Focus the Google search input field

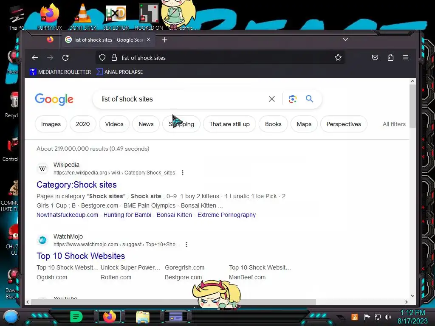(182, 99)
